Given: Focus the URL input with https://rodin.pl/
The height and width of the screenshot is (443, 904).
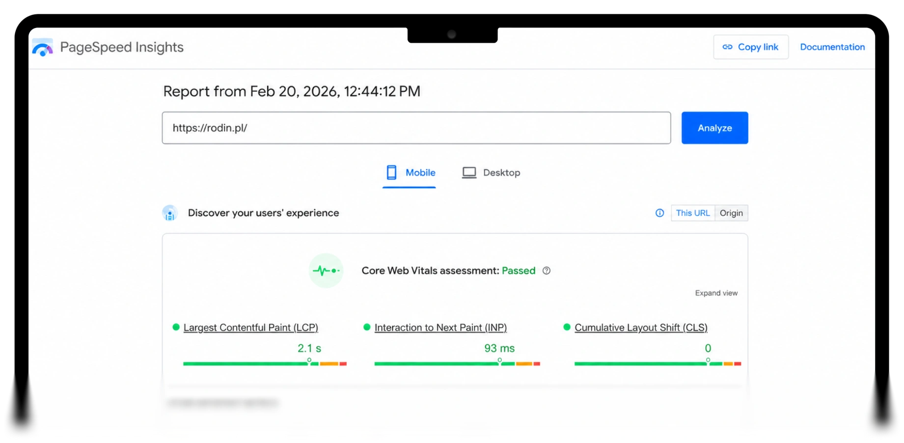Looking at the screenshot, I should (x=416, y=128).
